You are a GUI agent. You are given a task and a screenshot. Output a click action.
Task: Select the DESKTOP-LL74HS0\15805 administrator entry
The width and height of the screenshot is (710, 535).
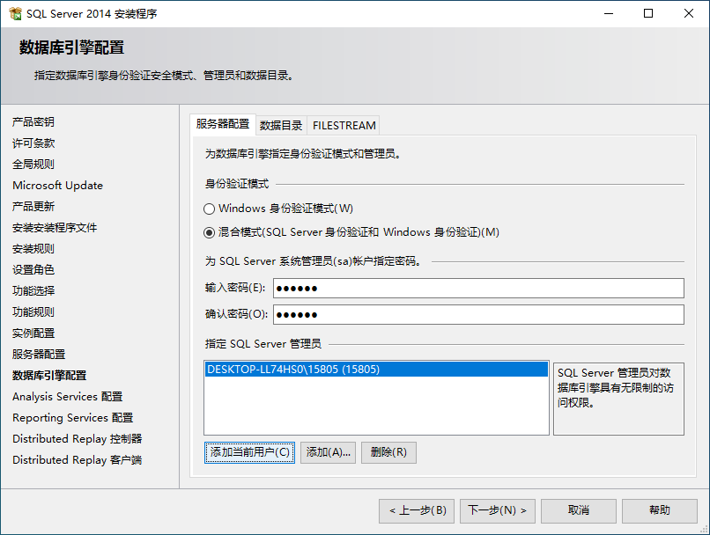[x=376, y=369]
